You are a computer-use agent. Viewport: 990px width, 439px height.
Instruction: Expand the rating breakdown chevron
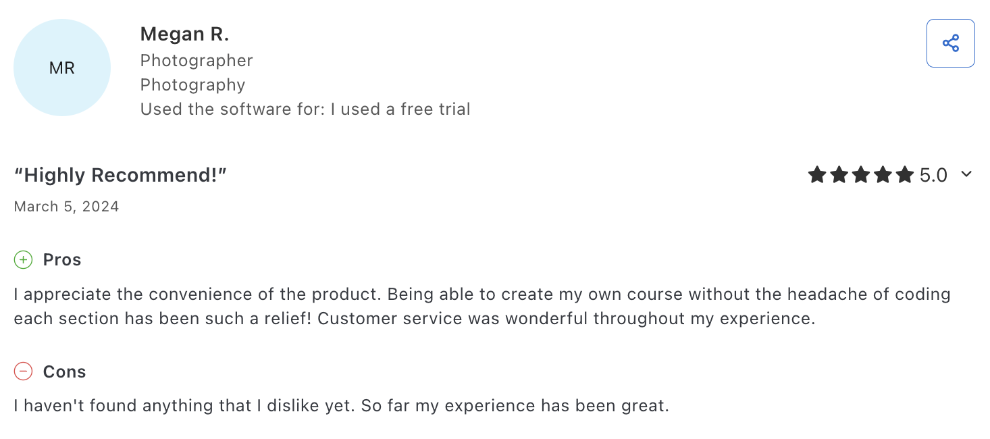pyautogui.click(x=966, y=175)
